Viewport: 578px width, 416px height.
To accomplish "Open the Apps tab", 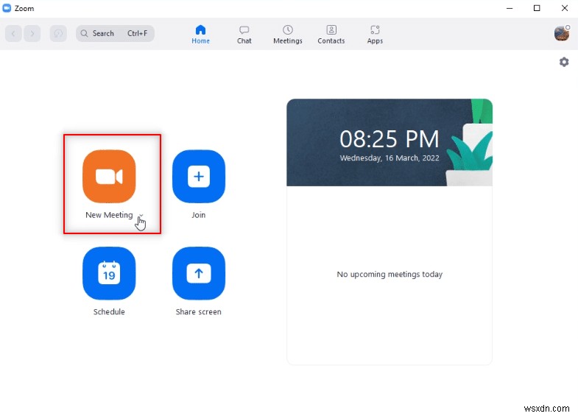I will 375,34.
